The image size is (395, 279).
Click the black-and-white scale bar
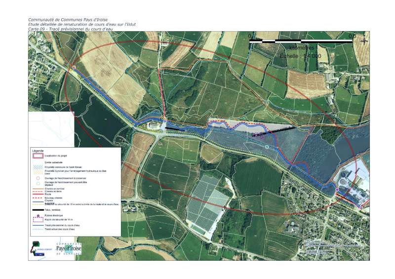click(x=302, y=42)
